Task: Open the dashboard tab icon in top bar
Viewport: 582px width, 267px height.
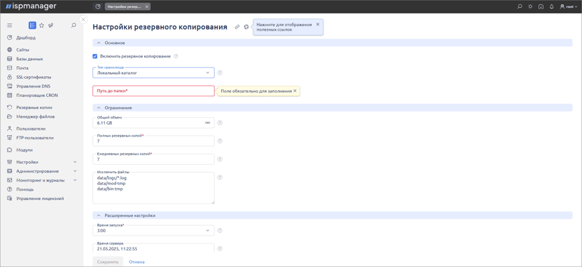Action: (x=98, y=7)
